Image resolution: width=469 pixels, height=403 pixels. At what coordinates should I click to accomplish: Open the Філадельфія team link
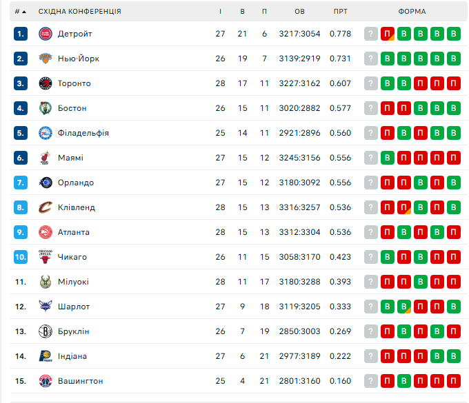click(83, 133)
